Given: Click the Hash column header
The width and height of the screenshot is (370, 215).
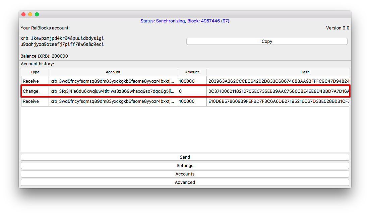Looking at the screenshot, I should pyautogui.click(x=278, y=72).
